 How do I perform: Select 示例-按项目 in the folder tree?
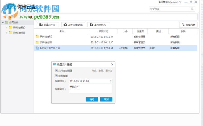coord(19,33)
